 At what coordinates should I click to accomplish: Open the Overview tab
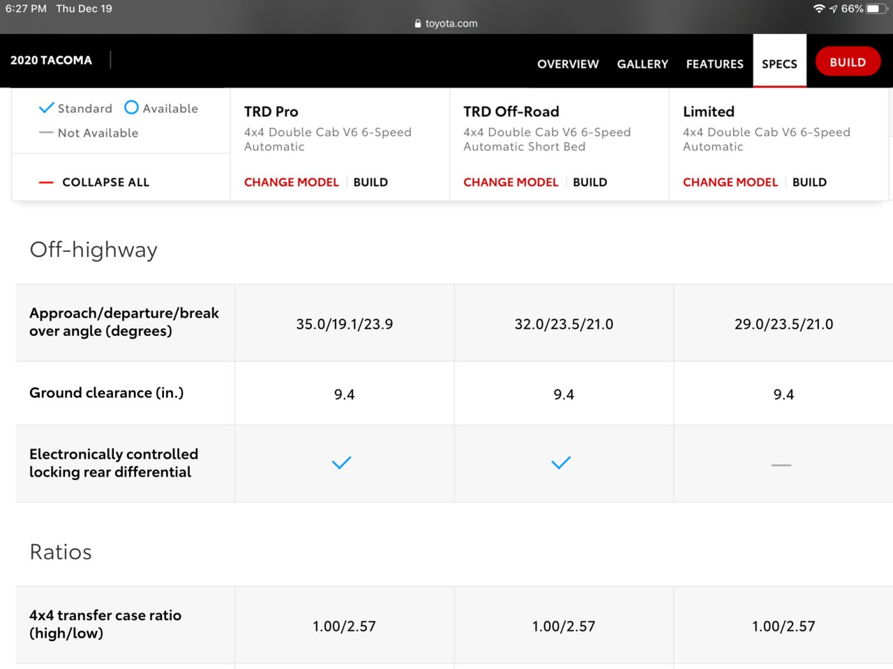568,64
